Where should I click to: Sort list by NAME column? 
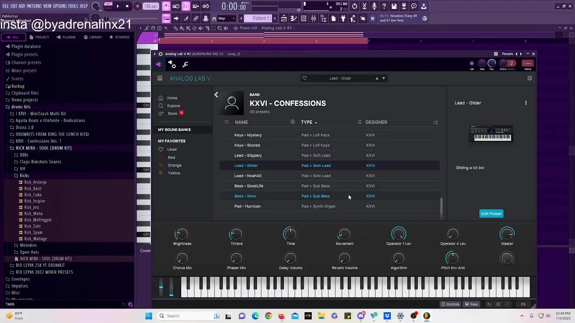241,122
